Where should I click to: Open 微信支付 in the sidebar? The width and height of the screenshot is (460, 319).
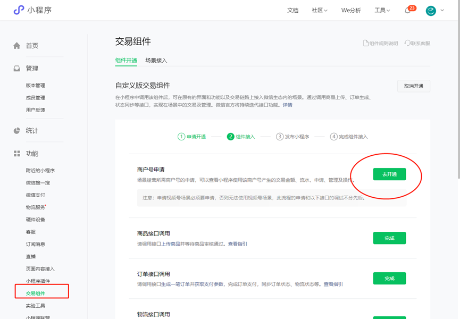[x=36, y=195]
